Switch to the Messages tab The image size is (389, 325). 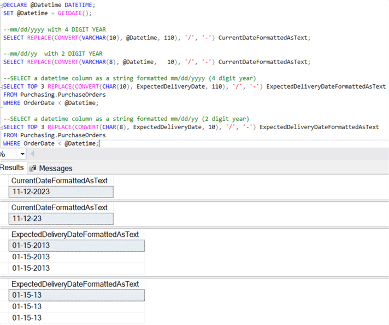click(55, 169)
